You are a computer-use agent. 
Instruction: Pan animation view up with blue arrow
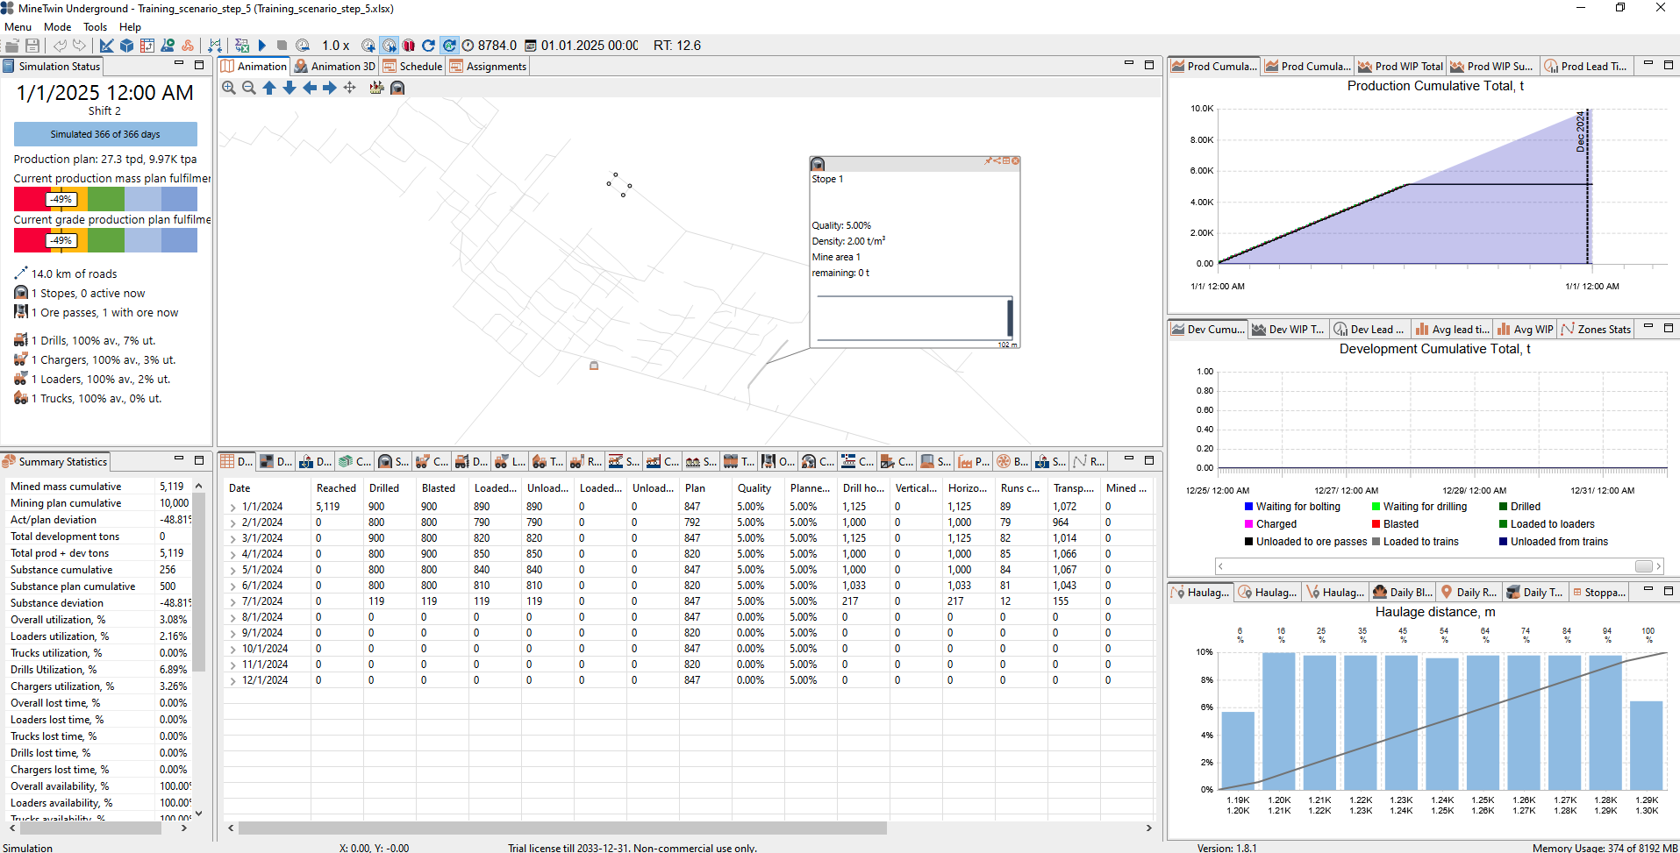click(x=269, y=88)
